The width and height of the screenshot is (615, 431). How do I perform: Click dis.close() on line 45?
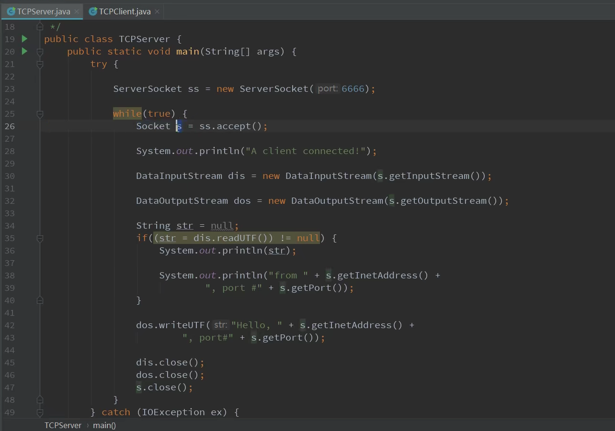pyautogui.click(x=168, y=362)
